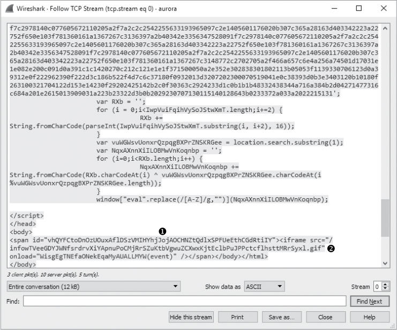Viewport: 397px width, 330px height.
Task: Click the status text '3 client pkt(s), 10 server pkt(s)'
Action: (53, 274)
